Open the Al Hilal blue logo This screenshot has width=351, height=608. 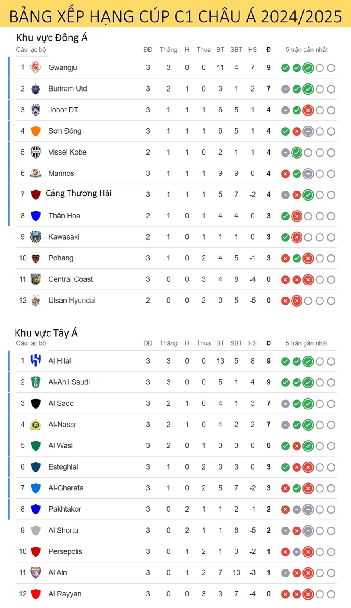click(36, 361)
